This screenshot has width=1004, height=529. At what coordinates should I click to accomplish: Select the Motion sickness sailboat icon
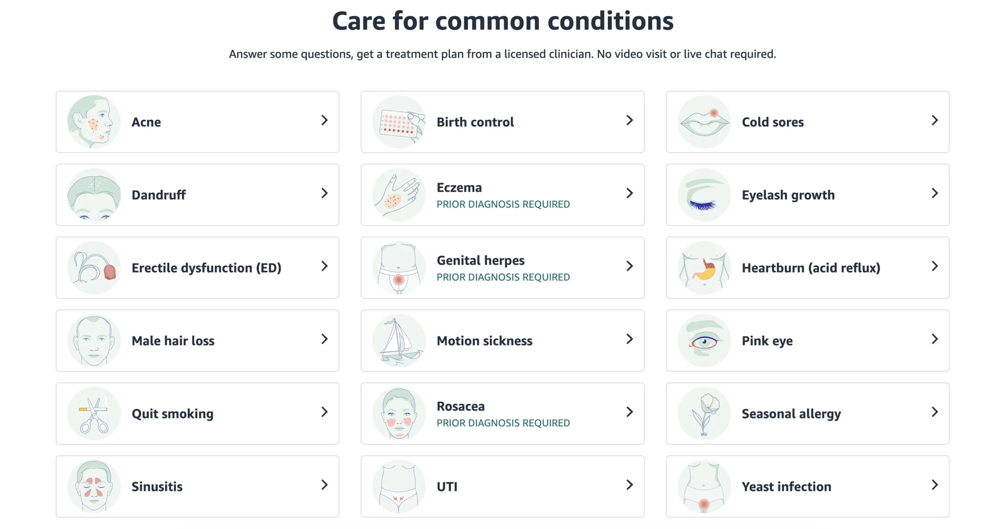[399, 340]
